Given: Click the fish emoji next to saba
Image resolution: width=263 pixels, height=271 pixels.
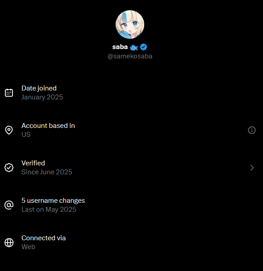Looking at the screenshot, I should click(x=134, y=47).
